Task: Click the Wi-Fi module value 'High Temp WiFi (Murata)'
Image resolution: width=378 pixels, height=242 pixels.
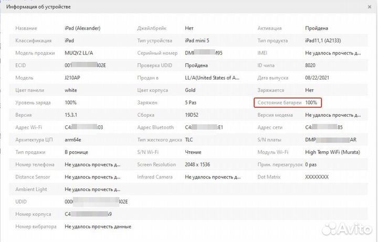Action: click(332, 152)
